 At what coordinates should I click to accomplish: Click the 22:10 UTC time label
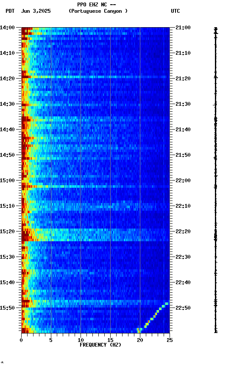coord(183,206)
